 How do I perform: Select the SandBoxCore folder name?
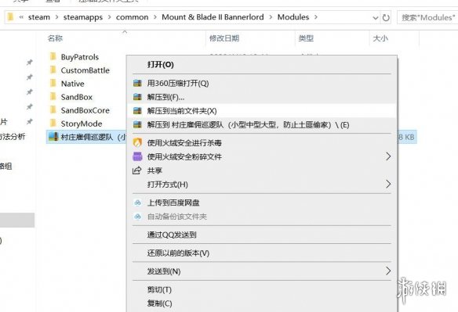point(85,110)
